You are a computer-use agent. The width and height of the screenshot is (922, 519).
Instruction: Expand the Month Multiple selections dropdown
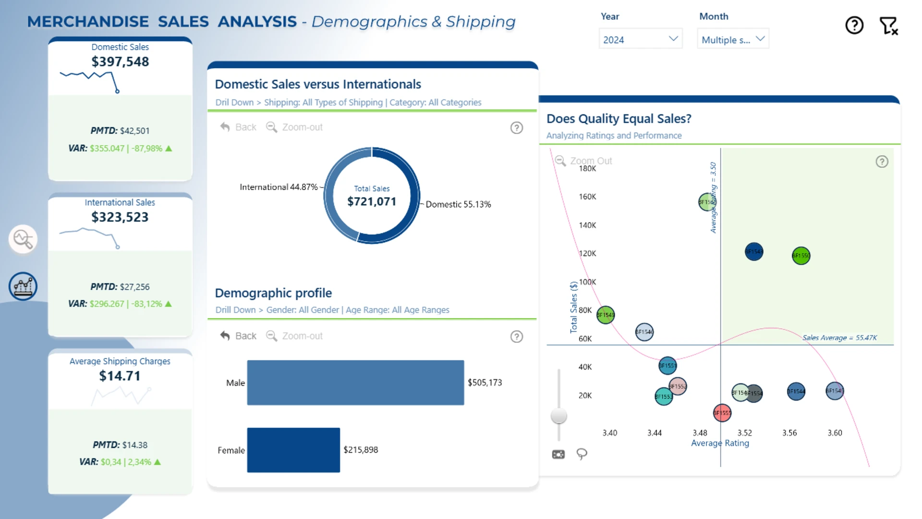pyautogui.click(x=733, y=39)
